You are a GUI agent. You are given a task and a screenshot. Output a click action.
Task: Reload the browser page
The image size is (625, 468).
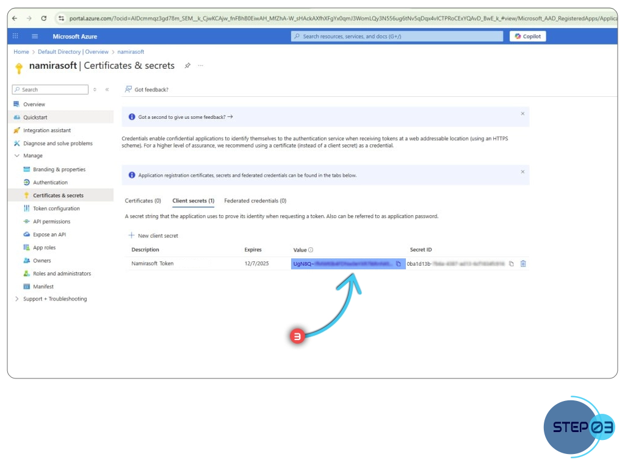pos(44,18)
